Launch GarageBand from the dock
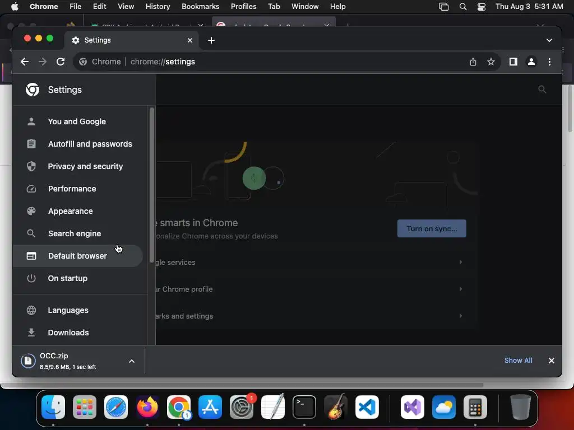 click(335, 407)
